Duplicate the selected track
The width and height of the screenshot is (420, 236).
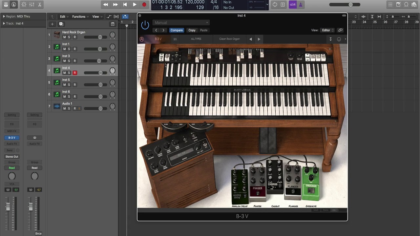pos(61,24)
